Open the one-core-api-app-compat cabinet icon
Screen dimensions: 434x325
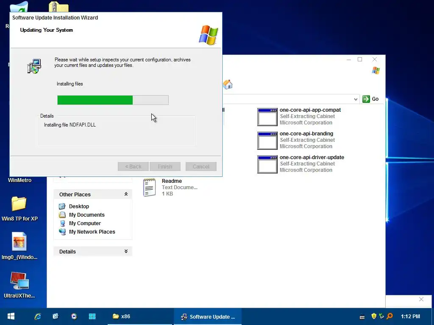click(x=267, y=117)
